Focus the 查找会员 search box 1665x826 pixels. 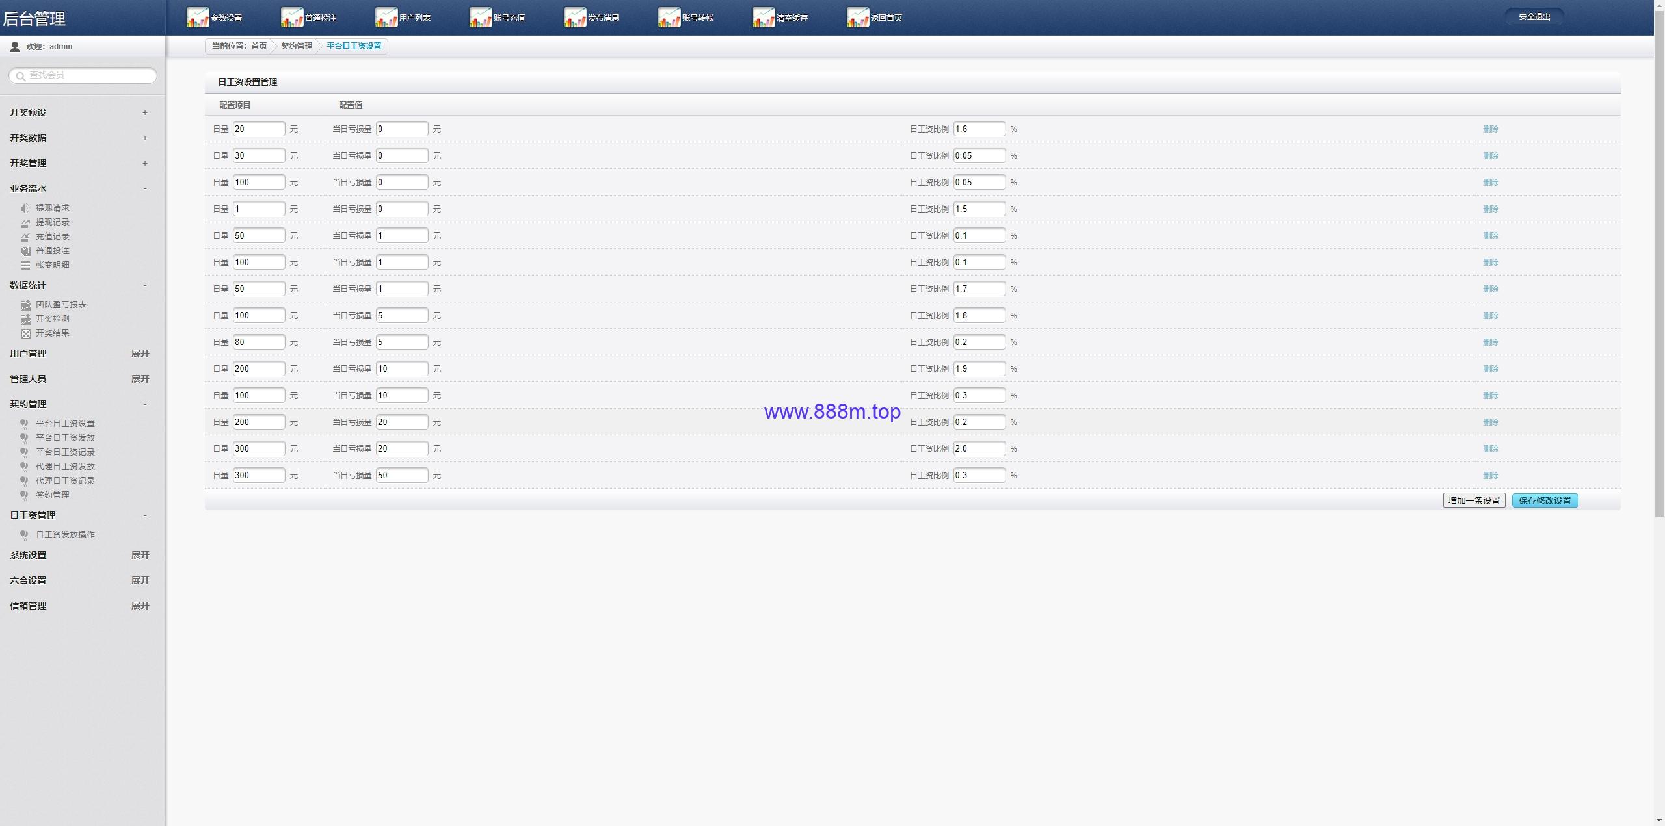83,76
